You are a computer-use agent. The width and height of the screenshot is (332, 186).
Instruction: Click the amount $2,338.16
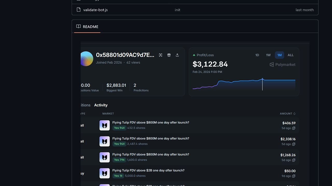pyautogui.click(x=288, y=139)
